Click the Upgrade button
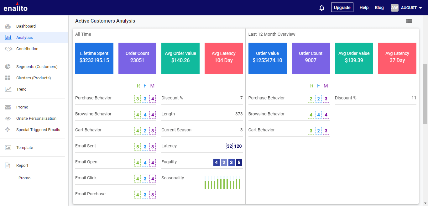The height and width of the screenshot is (206, 428). point(342,8)
